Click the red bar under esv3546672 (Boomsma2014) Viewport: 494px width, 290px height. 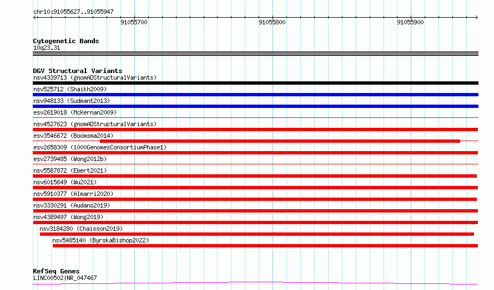pyautogui.click(x=280, y=141)
